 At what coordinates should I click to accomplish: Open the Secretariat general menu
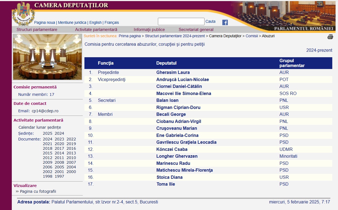pos(196,30)
